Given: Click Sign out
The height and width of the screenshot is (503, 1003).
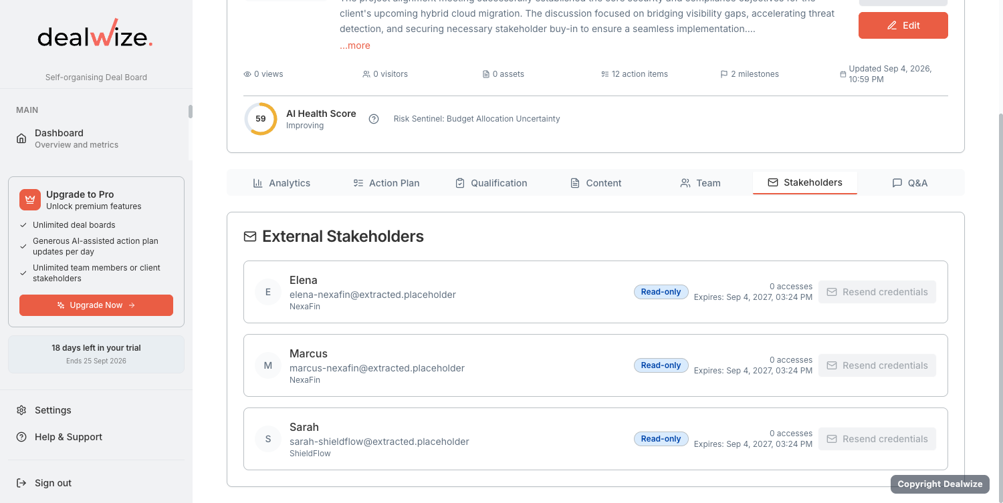Looking at the screenshot, I should pos(96,483).
